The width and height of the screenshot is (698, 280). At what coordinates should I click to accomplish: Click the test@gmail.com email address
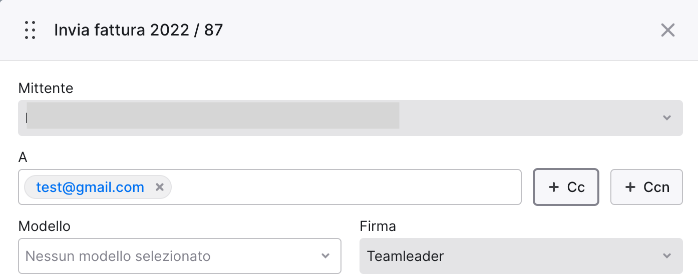(x=90, y=187)
